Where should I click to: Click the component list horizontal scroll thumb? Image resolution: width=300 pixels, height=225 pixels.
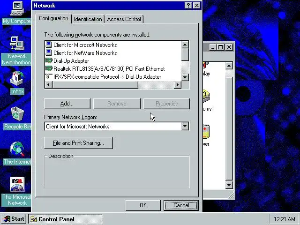point(95,84)
